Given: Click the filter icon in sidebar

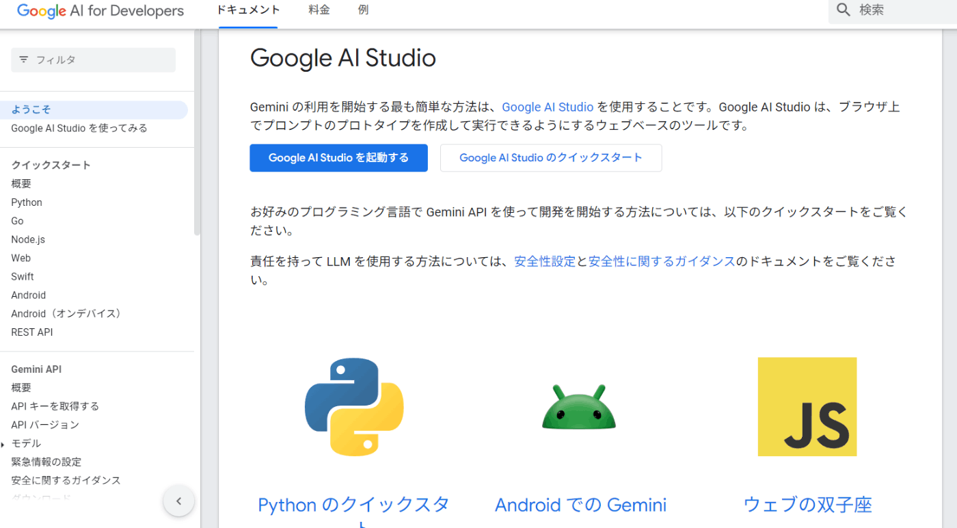Looking at the screenshot, I should [x=24, y=60].
